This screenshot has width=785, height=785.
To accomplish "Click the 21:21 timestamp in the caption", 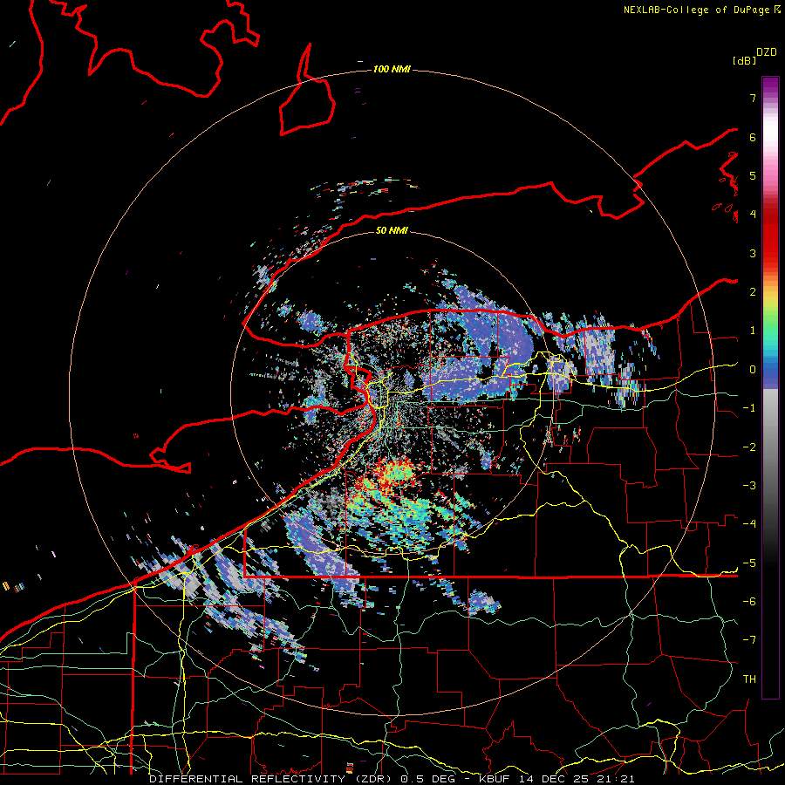I will 617,779.
